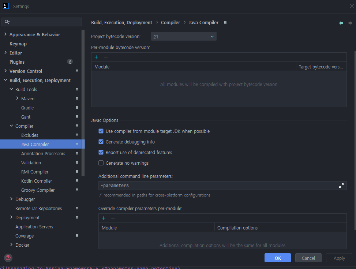Toggle Use compiler from module target JDK
The height and width of the screenshot is (269, 356).
click(x=101, y=131)
